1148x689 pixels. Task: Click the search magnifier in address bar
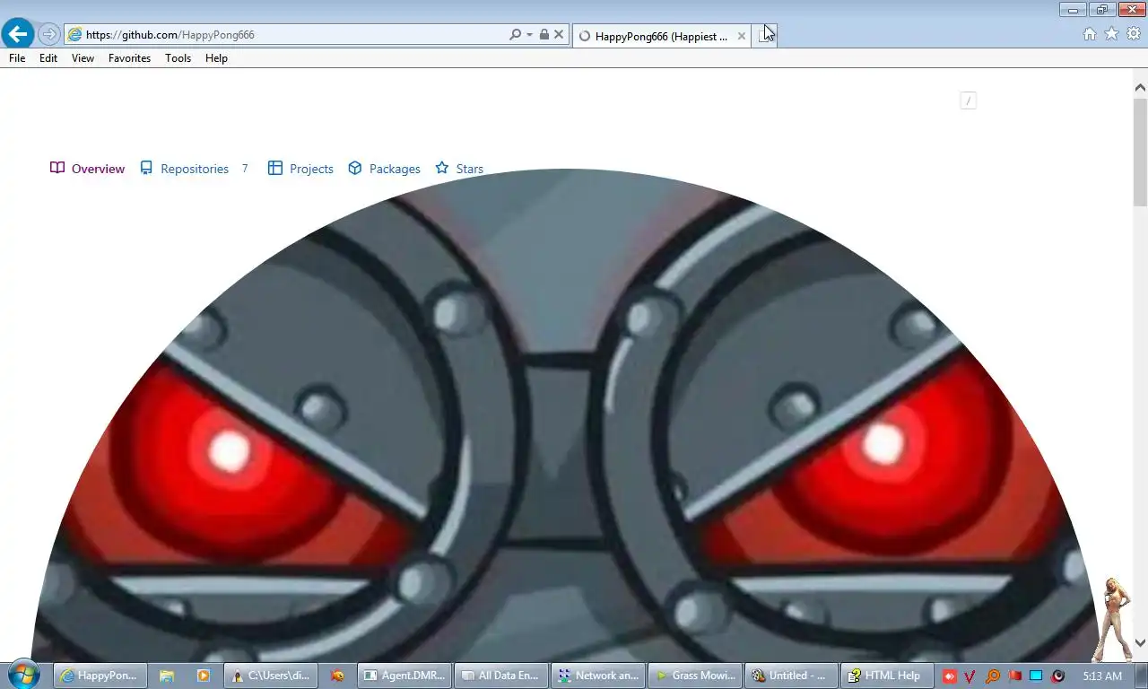point(515,34)
